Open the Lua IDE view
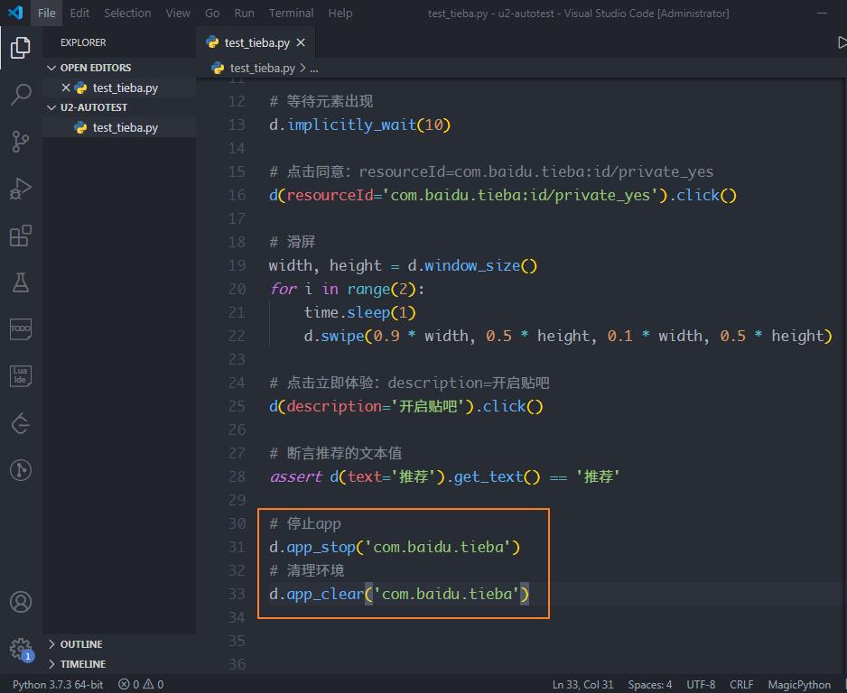 (x=21, y=376)
